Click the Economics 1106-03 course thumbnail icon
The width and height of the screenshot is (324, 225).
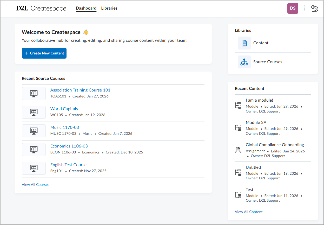pyautogui.click(x=34, y=150)
